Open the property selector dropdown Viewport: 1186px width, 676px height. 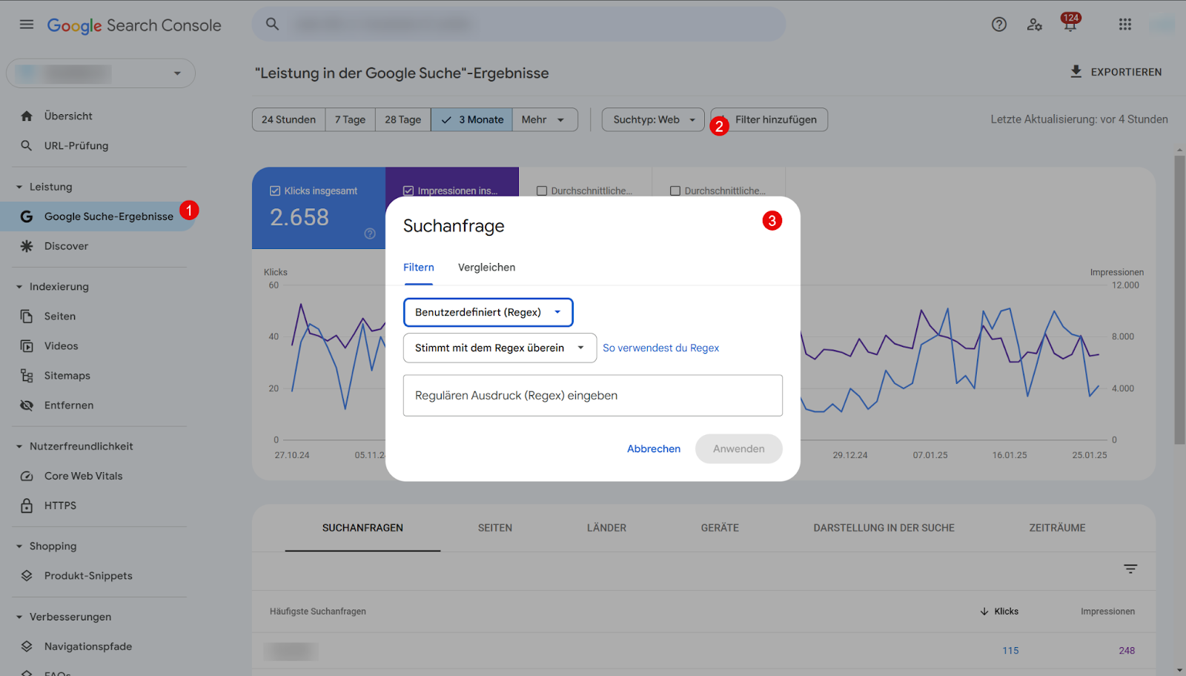101,73
